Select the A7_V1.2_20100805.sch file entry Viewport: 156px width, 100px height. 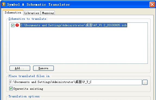(74, 25)
